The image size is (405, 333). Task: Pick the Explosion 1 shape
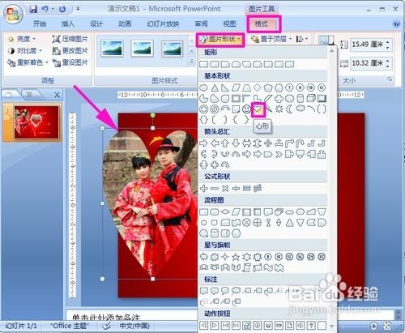[203, 257]
